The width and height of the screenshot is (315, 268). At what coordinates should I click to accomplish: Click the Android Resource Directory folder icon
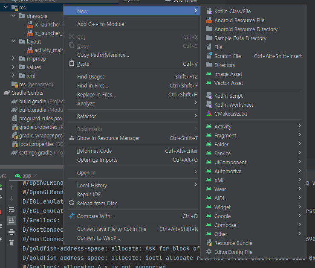pos(209,29)
